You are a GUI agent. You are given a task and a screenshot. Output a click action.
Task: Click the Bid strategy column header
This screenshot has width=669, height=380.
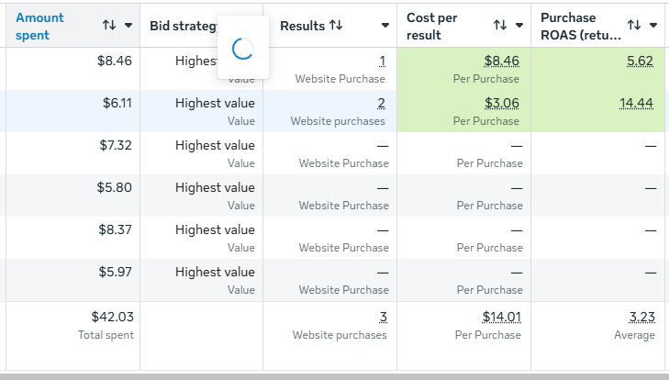184,26
